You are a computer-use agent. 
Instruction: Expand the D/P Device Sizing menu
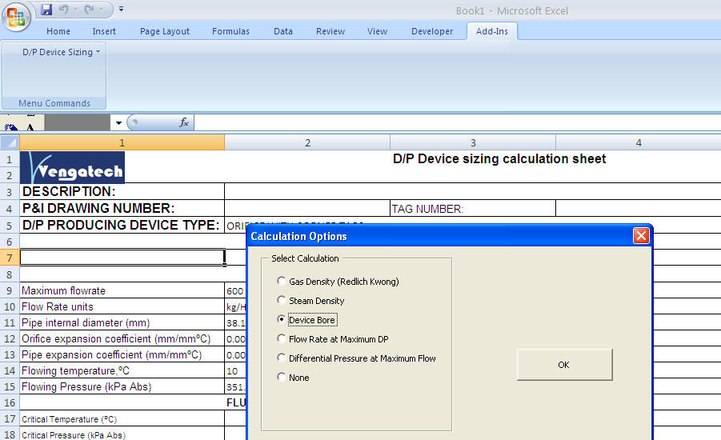click(61, 52)
